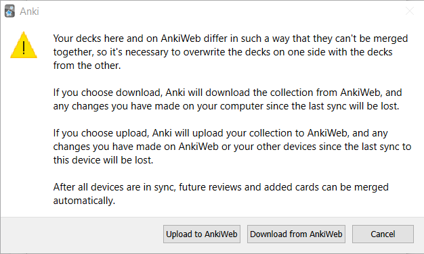Click the line beginning 'together, so it's necessary'
The image size is (424, 254).
(223, 52)
